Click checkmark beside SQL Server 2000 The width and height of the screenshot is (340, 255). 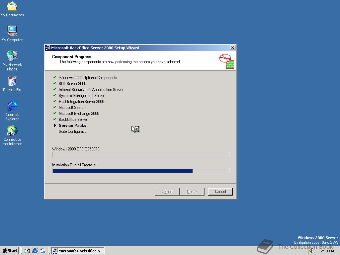pos(55,83)
